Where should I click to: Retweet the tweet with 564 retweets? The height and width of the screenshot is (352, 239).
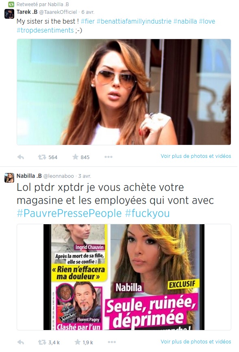tap(42, 157)
